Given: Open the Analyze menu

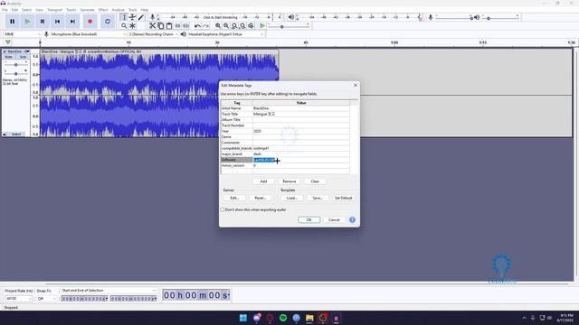Looking at the screenshot, I should click(119, 10).
